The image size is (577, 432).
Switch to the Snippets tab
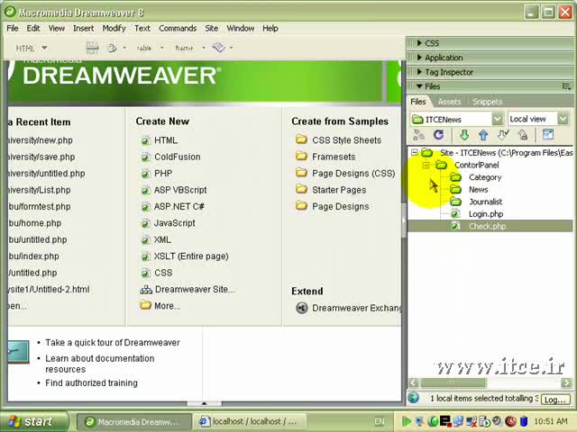pos(487,102)
